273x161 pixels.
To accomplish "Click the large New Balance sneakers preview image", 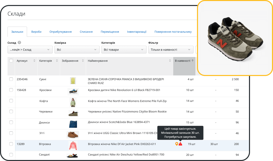I will [234, 37].
